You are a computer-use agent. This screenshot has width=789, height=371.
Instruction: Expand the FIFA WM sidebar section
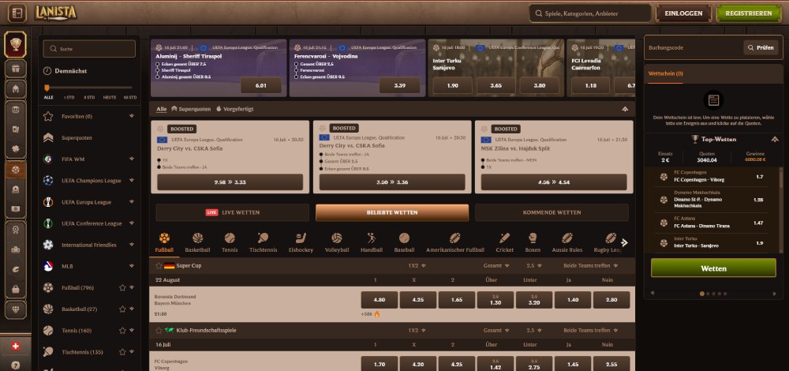(131, 159)
